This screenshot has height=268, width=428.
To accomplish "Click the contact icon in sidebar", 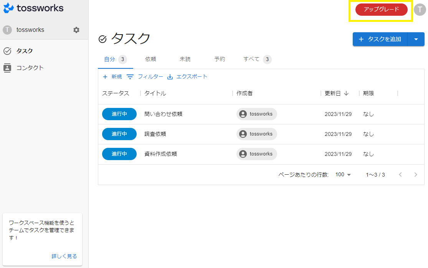I will pyautogui.click(x=7, y=68).
